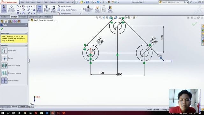This screenshot has height=115, width=204.
Task: Open the dropdown under Trim Entities
Action: [40, 14]
